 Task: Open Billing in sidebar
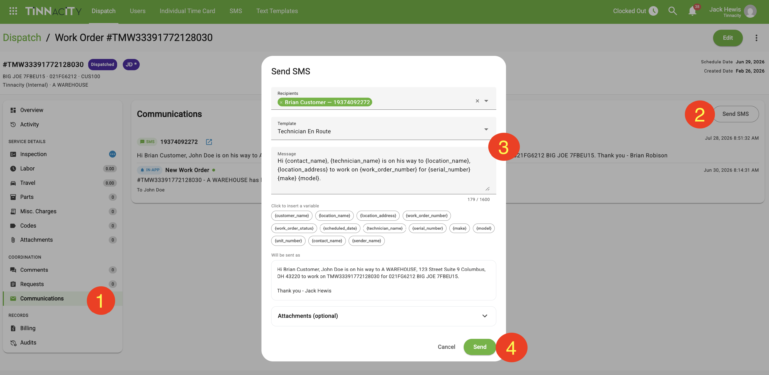click(x=62, y=328)
